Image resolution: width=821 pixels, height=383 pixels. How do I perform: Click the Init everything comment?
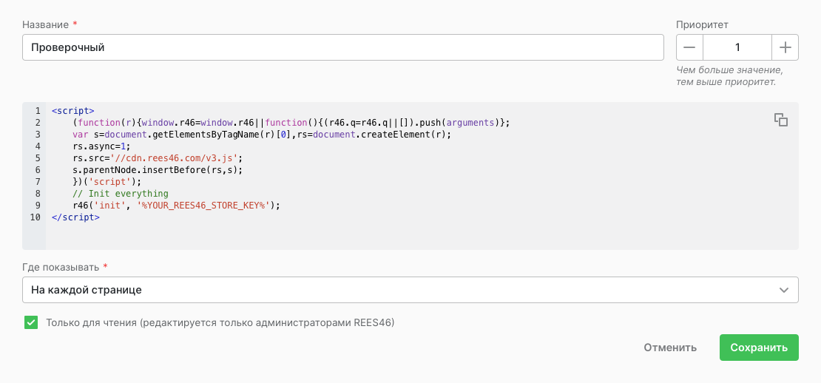pyautogui.click(x=121, y=194)
